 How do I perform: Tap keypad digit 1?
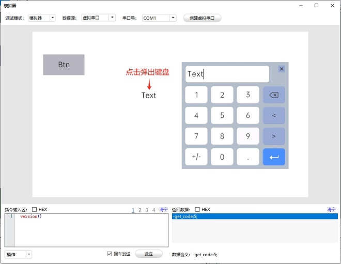click(x=196, y=95)
